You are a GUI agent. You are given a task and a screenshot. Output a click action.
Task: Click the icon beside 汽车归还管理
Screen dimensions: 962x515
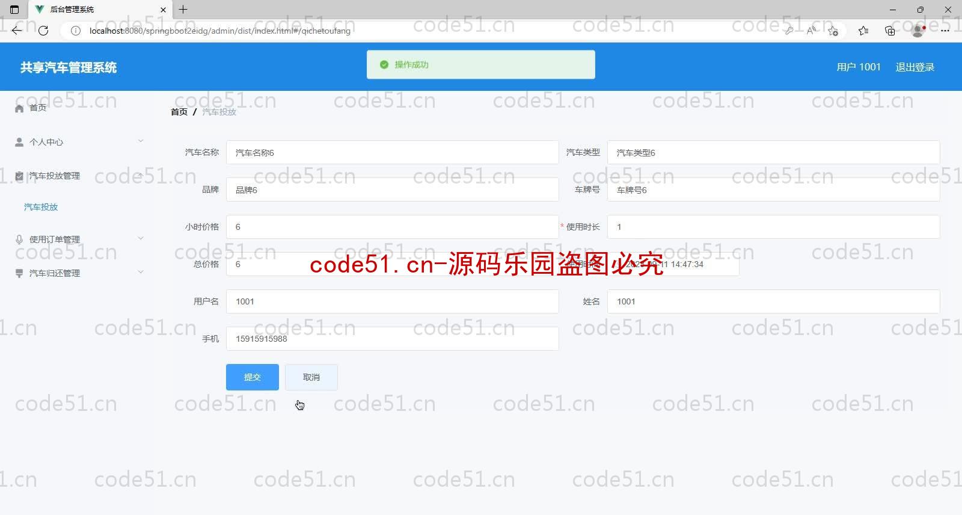pyautogui.click(x=19, y=273)
